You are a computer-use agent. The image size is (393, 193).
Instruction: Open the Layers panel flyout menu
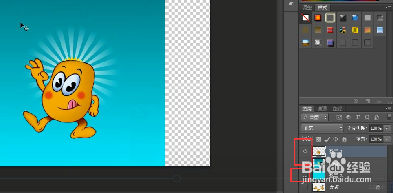point(389,109)
